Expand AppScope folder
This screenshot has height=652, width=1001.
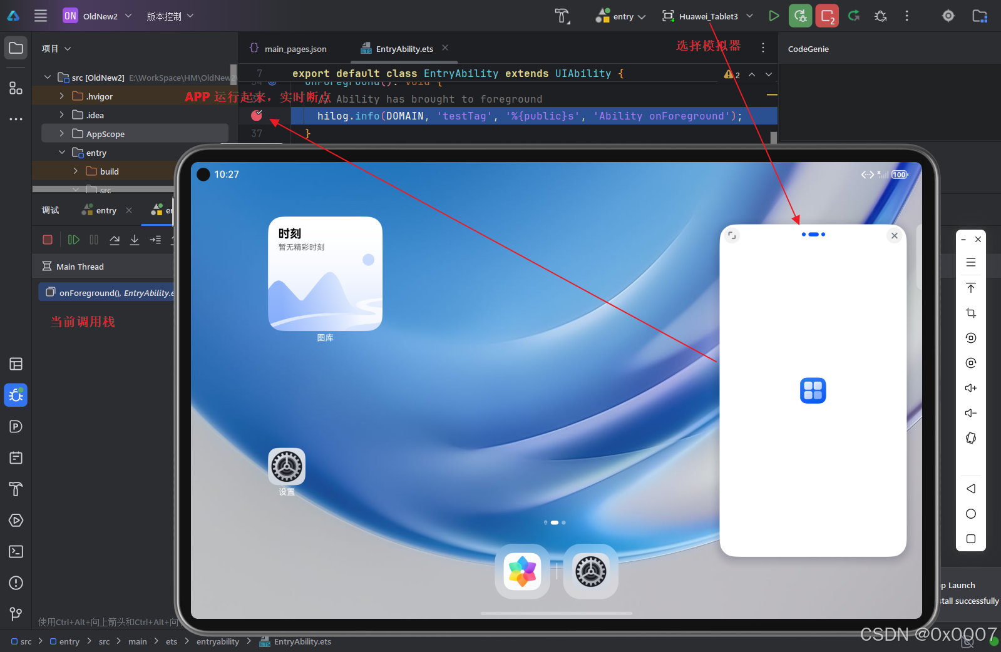61,133
